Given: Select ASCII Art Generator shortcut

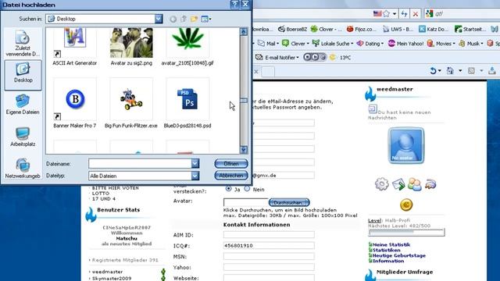Looking at the screenshot, I should 75,47.
